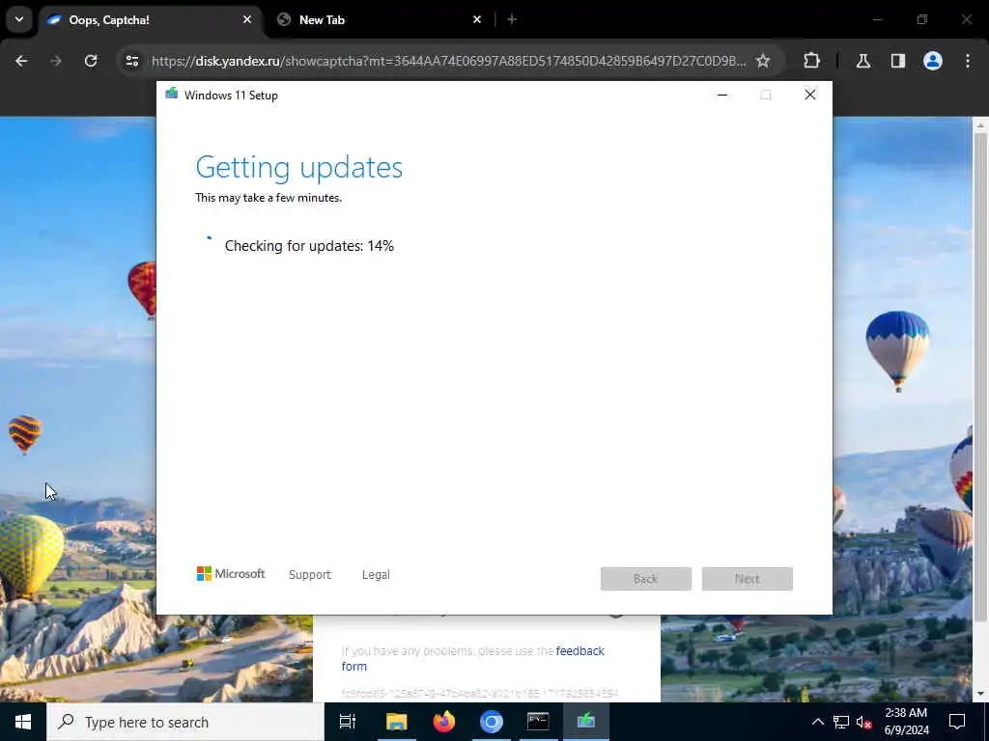Launch Firefox from taskbar
Viewport: 989px width, 741px height.
pyautogui.click(x=444, y=722)
